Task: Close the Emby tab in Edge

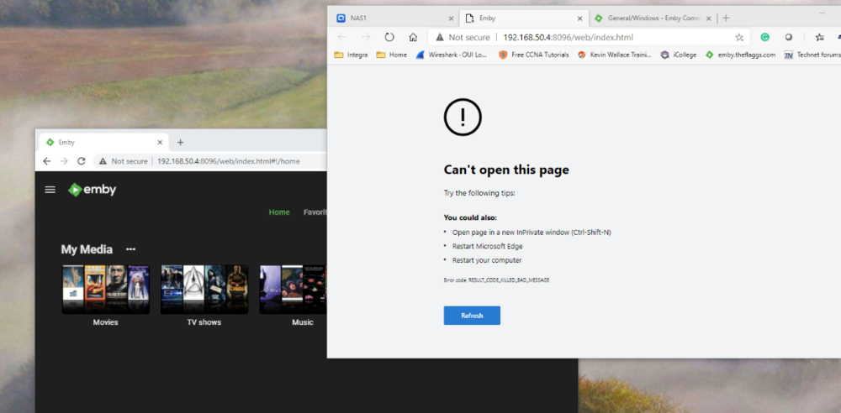Action: pos(579,18)
